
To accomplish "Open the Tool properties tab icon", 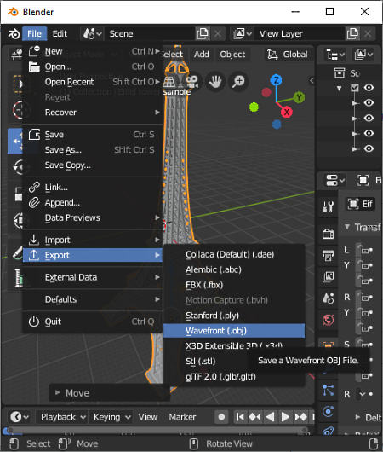I will coord(328,206).
